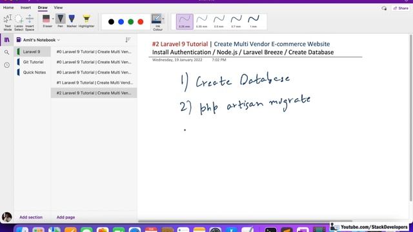Click the user profile avatar
This screenshot has width=413, height=232.
tap(7, 217)
